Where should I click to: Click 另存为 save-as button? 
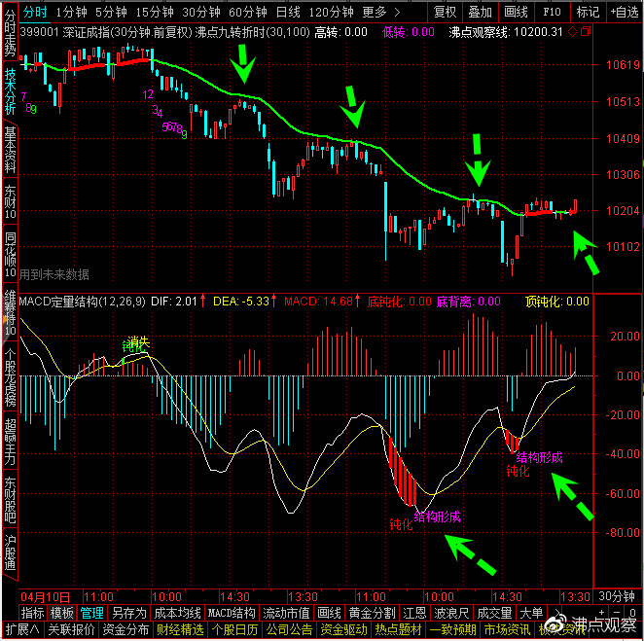129,614
